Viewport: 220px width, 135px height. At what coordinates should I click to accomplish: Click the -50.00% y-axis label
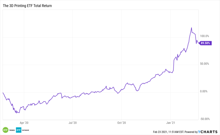point(204,119)
